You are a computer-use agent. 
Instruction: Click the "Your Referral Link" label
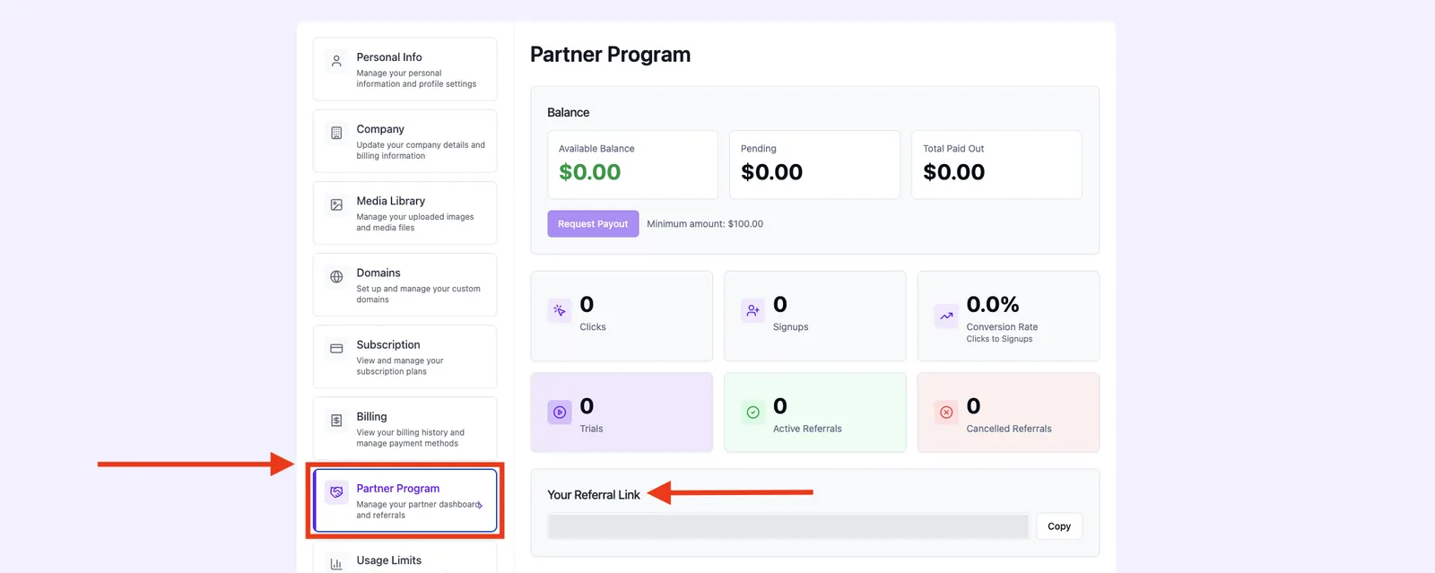coord(594,495)
